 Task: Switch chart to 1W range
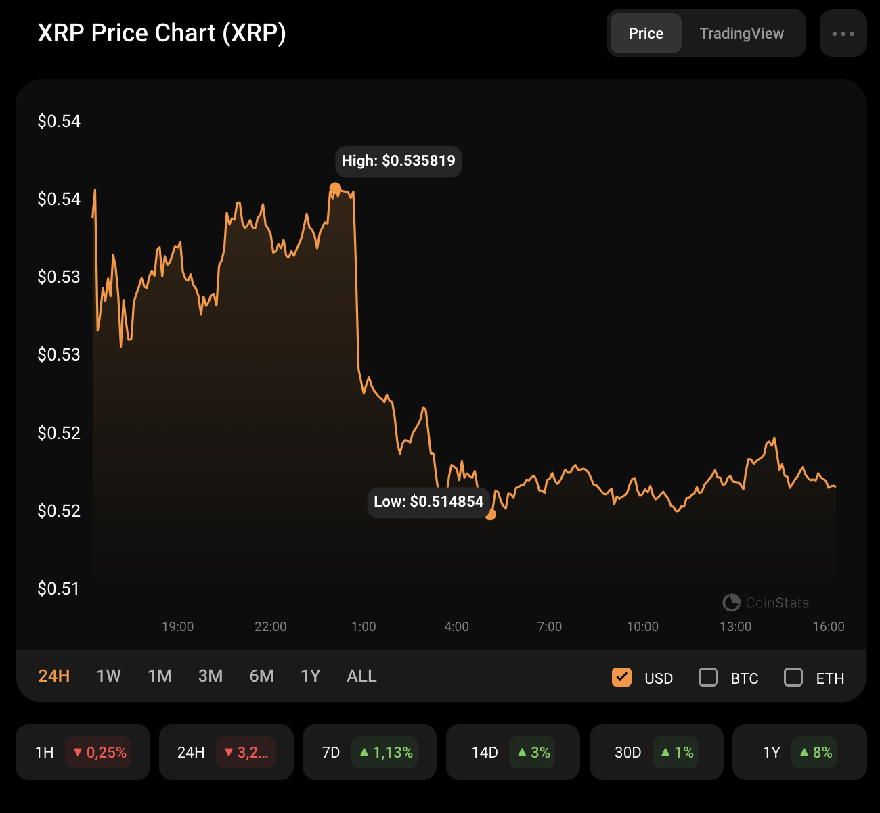pyautogui.click(x=108, y=676)
